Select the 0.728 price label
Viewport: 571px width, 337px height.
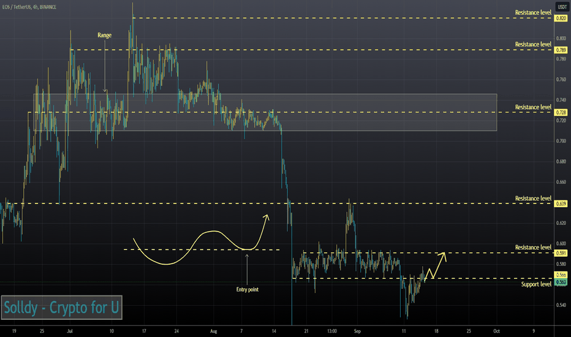point(561,113)
